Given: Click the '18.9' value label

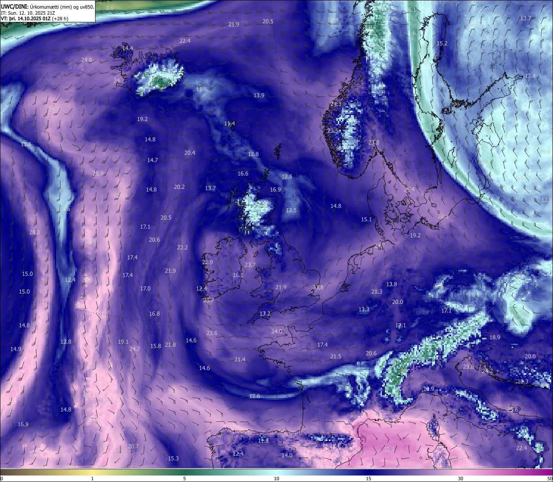Looking at the screenshot, I should 495,337.
